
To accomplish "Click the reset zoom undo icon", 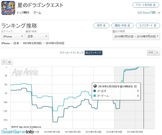I will tap(4, 62).
